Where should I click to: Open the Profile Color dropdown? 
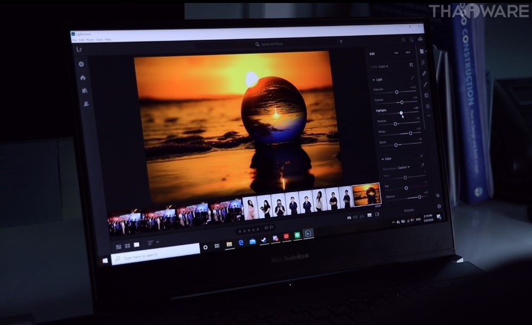pos(384,66)
